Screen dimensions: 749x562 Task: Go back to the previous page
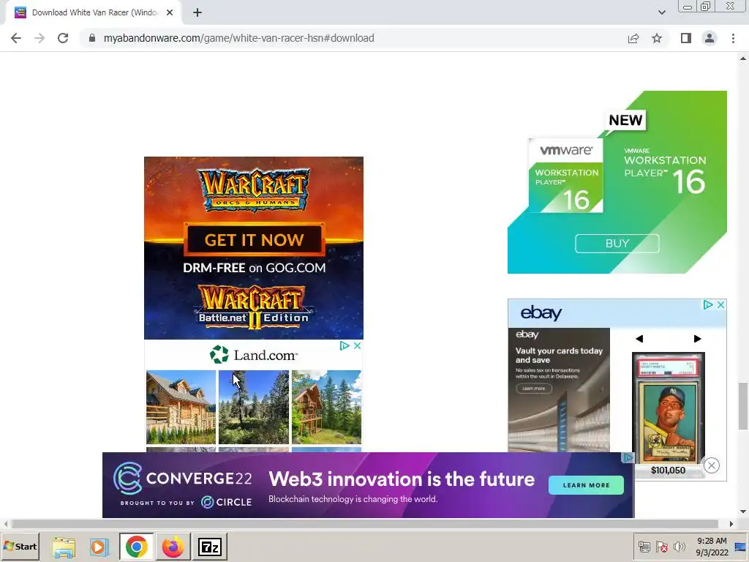16,38
